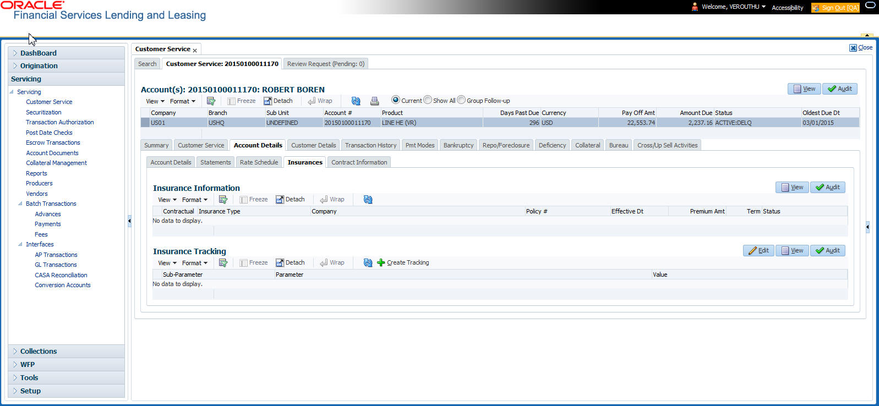Image resolution: width=879 pixels, height=406 pixels.
Task: Open the Bankruptcy tab
Action: [x=458, y=145]
